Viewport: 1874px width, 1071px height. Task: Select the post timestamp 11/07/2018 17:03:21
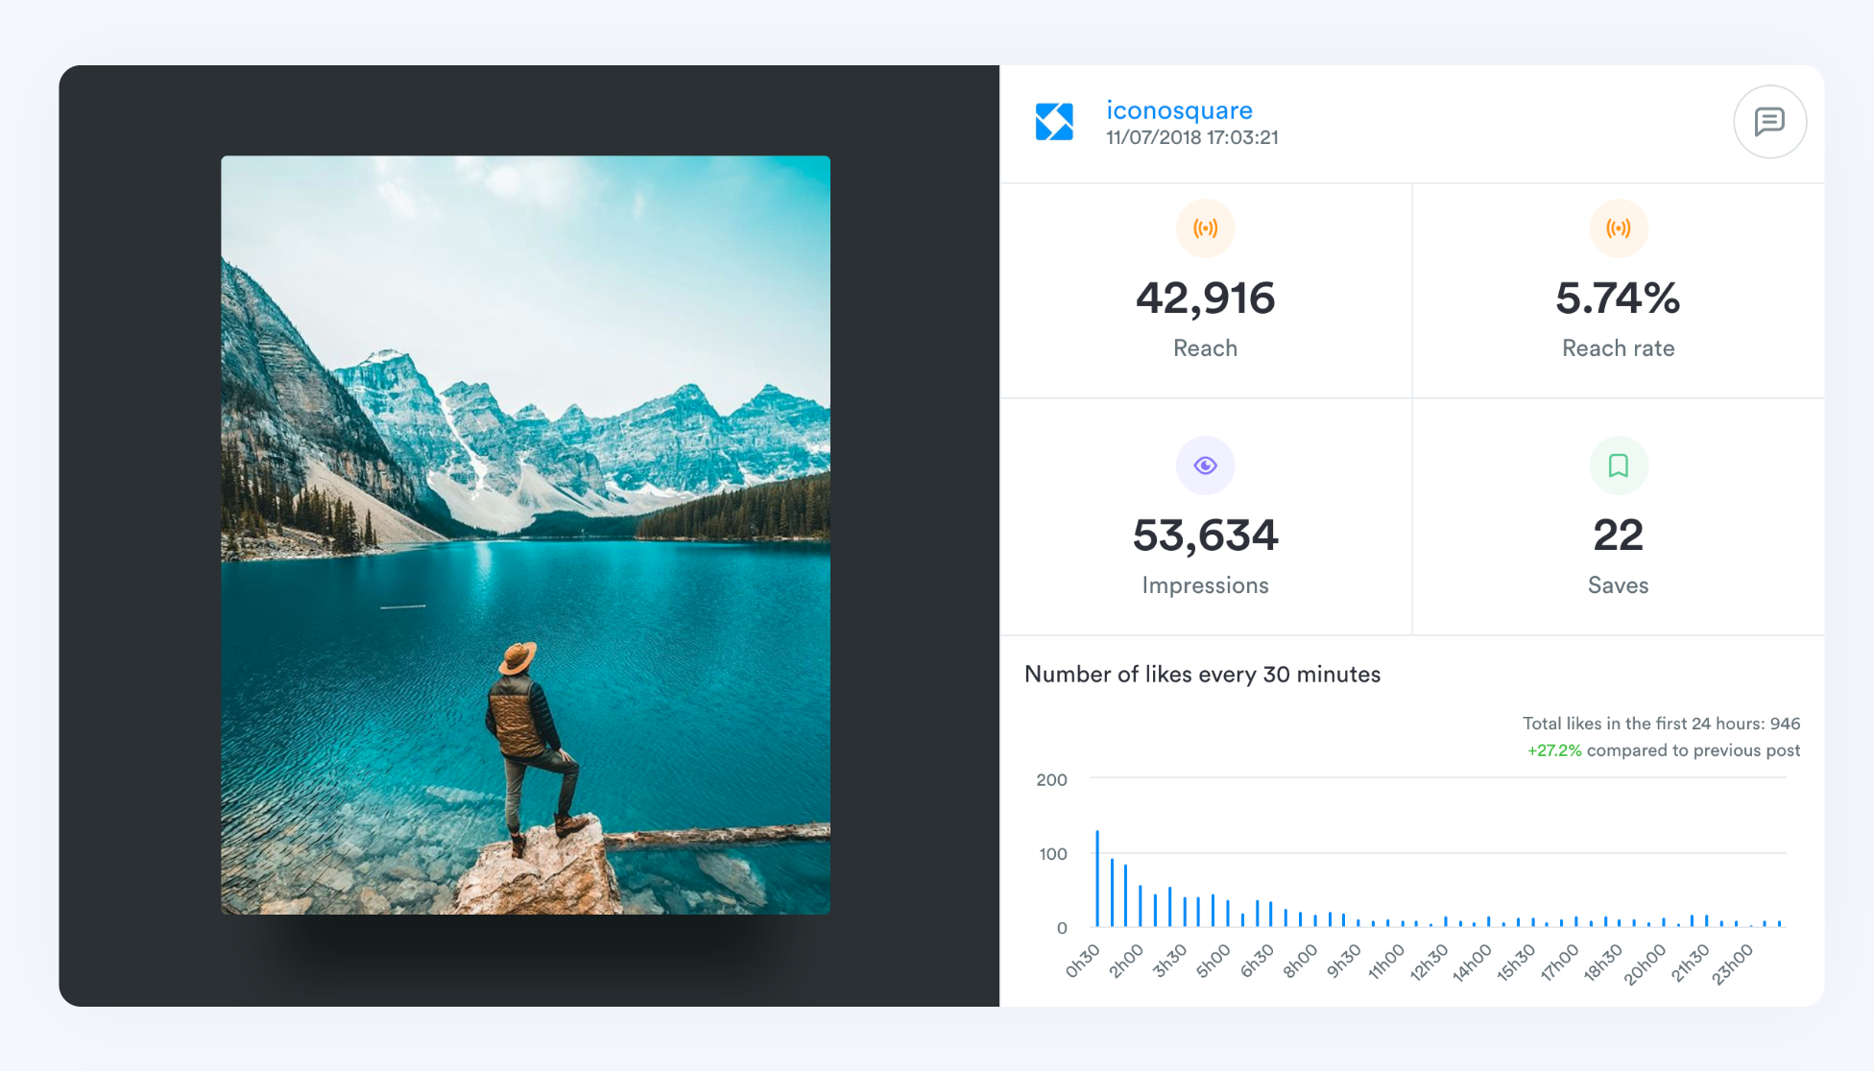pos(1191,137)
